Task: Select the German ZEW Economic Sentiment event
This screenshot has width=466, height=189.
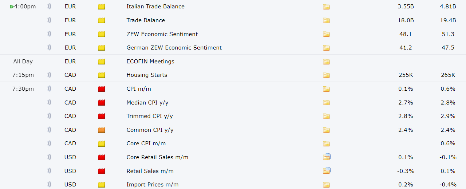Action: [174, 48]
